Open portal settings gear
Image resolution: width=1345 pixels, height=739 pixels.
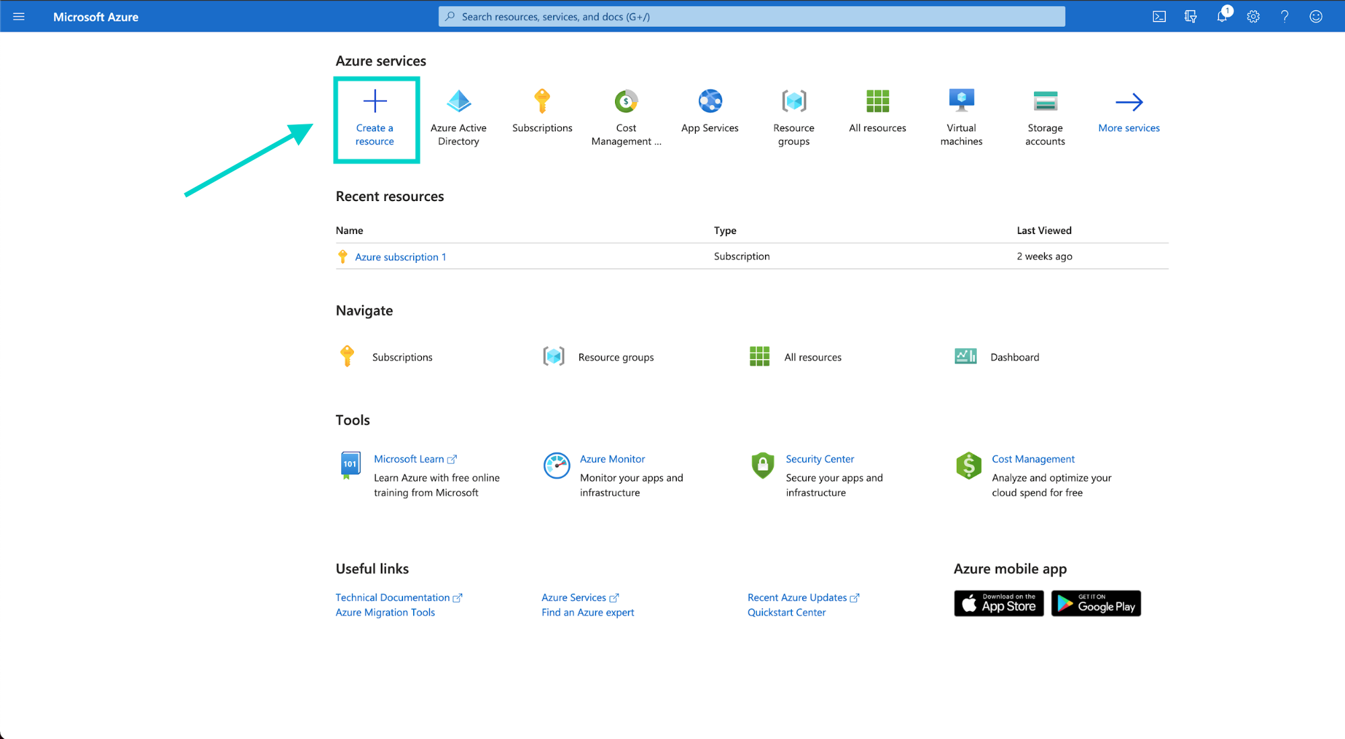click(x=1253, y=16)
